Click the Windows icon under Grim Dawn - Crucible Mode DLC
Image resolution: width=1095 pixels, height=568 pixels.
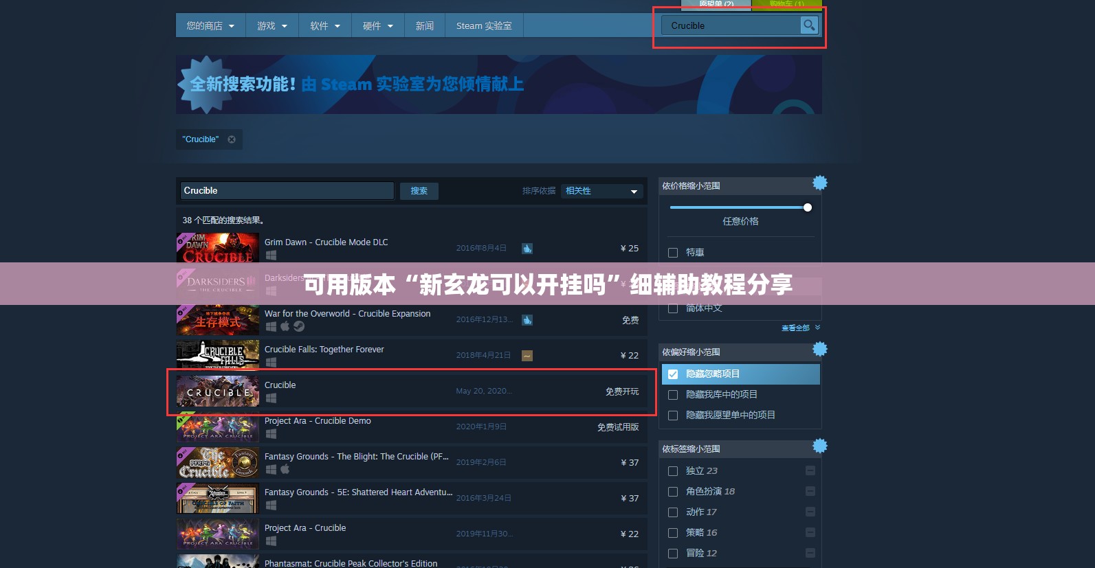(x=272, y=255)
